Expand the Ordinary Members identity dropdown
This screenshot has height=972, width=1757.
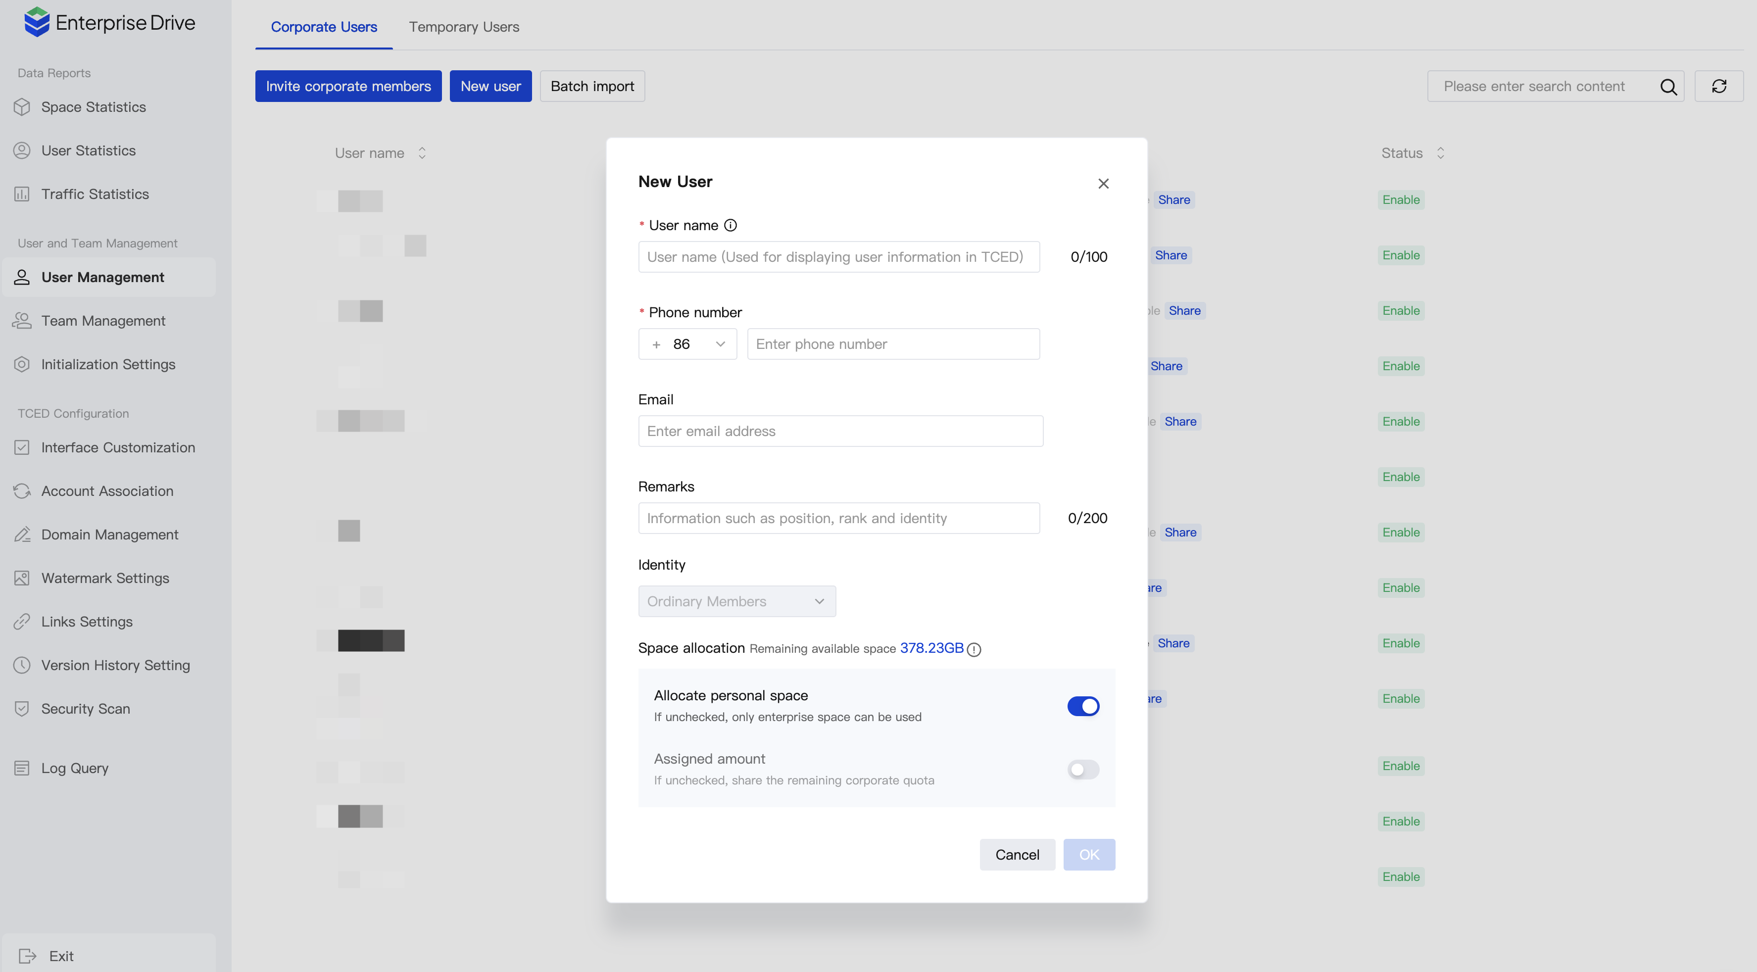(736, 601)
